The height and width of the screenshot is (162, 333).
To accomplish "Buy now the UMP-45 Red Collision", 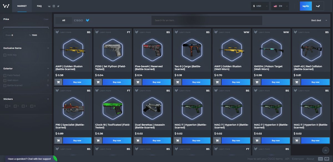I will point(315,82).
